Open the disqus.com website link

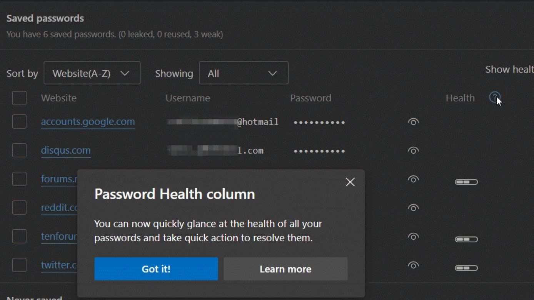pyautogui.click(x=66, y=150)
